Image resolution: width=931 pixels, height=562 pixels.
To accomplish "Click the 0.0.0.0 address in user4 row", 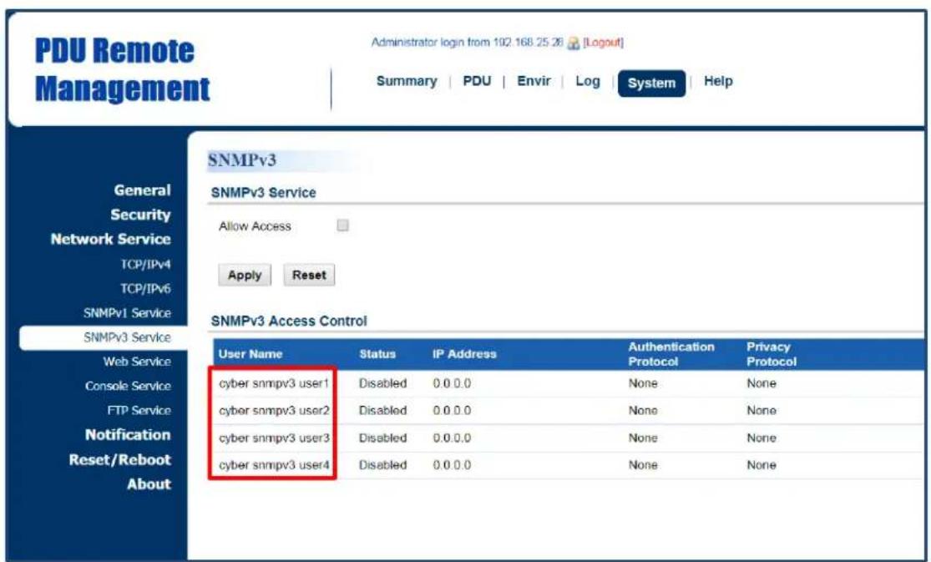I will click(x=452, y=465).
